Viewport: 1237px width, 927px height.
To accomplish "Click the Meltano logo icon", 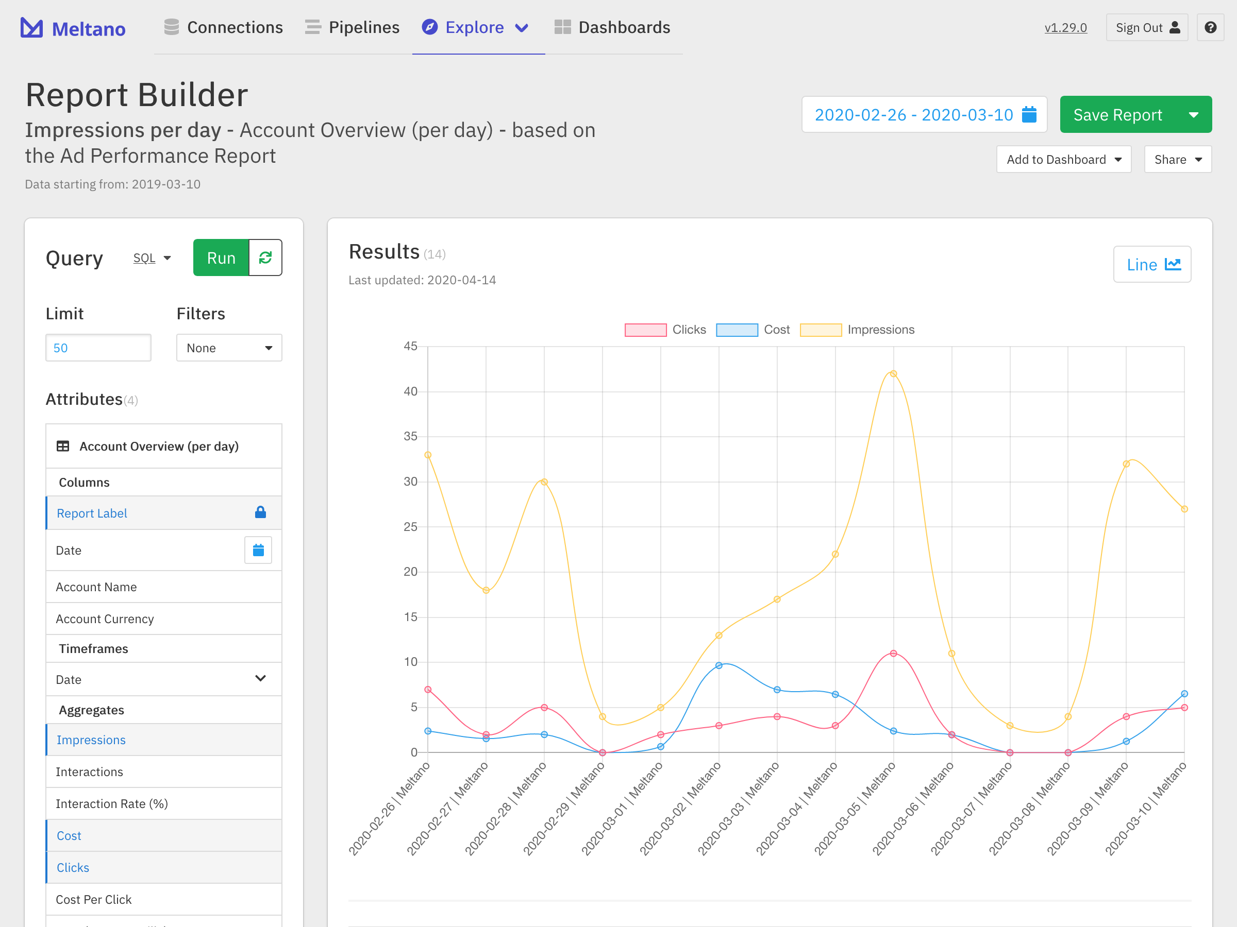I will [x=32, y=28].
